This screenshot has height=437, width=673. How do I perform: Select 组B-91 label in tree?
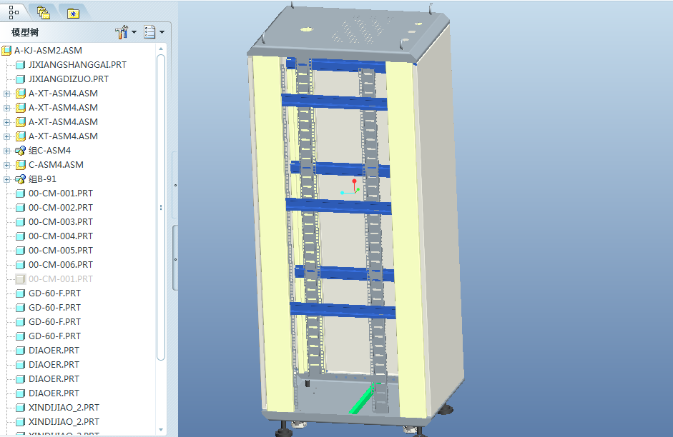tap(42, 179)
